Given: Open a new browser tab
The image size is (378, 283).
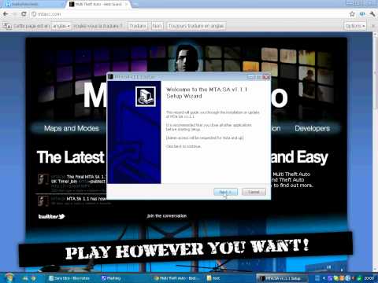Looking at the screenshot, I should point(135,5).
